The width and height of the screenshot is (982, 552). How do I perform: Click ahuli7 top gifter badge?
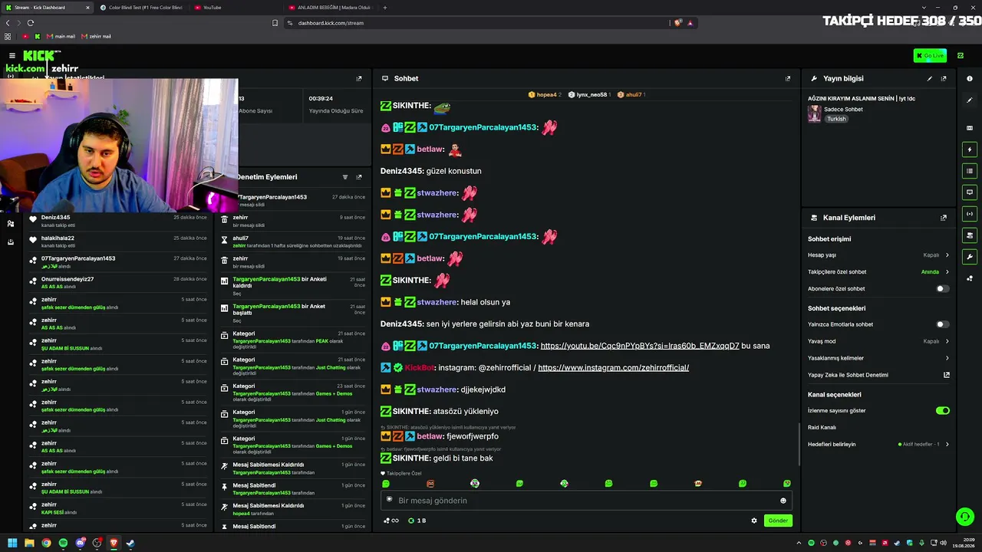[631, 95]
